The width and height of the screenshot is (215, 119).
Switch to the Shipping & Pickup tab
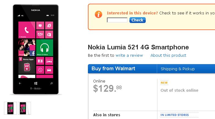tap(178, 69)
